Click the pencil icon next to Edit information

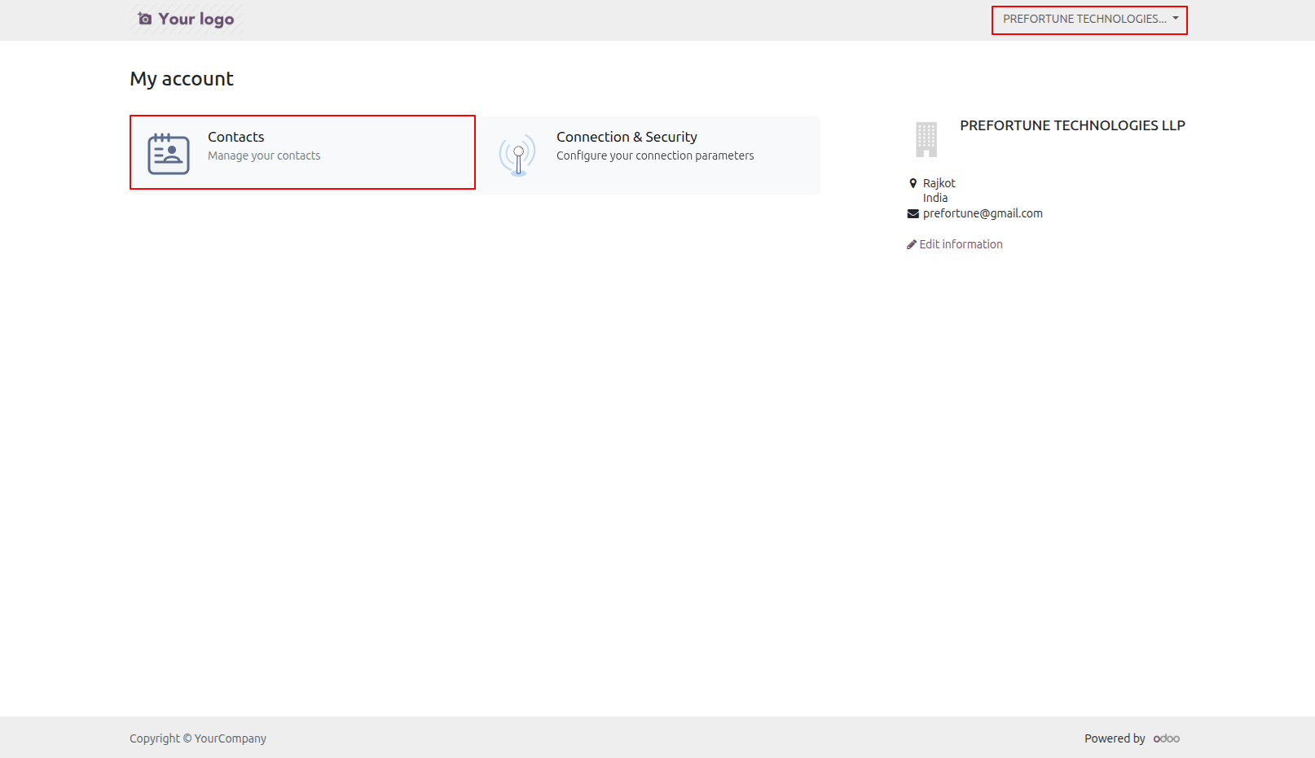[x=912, y=244]
